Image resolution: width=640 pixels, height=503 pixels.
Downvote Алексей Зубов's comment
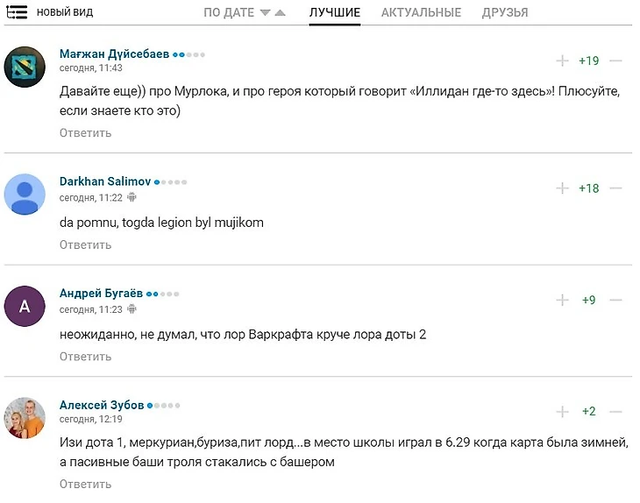615,411
